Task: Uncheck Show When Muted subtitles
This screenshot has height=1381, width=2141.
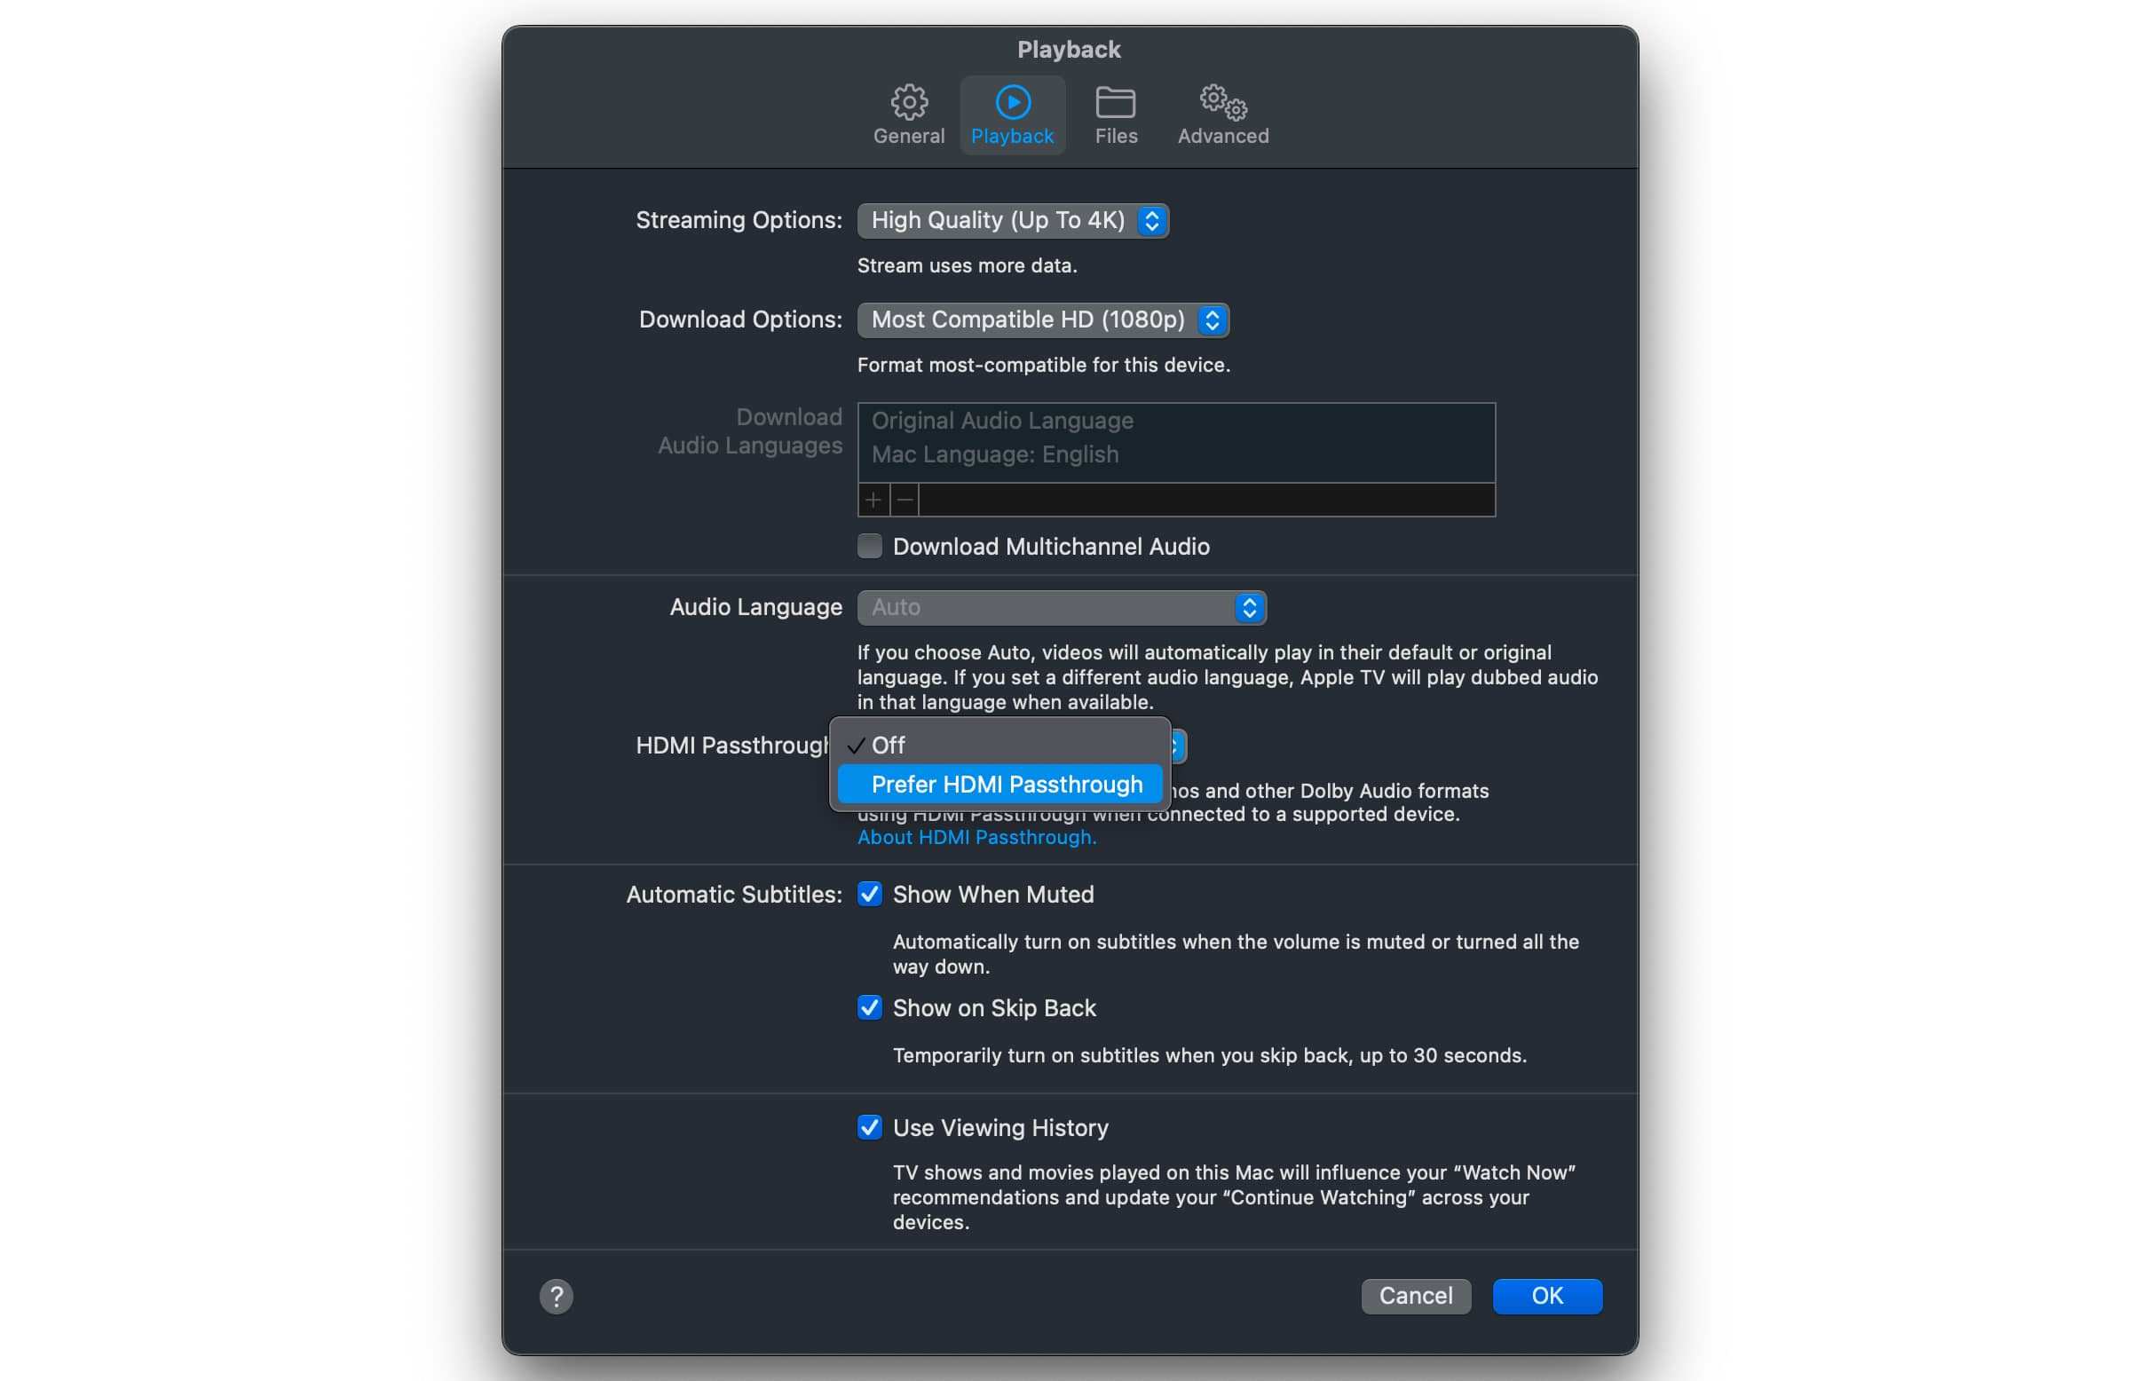Action: [869, 894]
